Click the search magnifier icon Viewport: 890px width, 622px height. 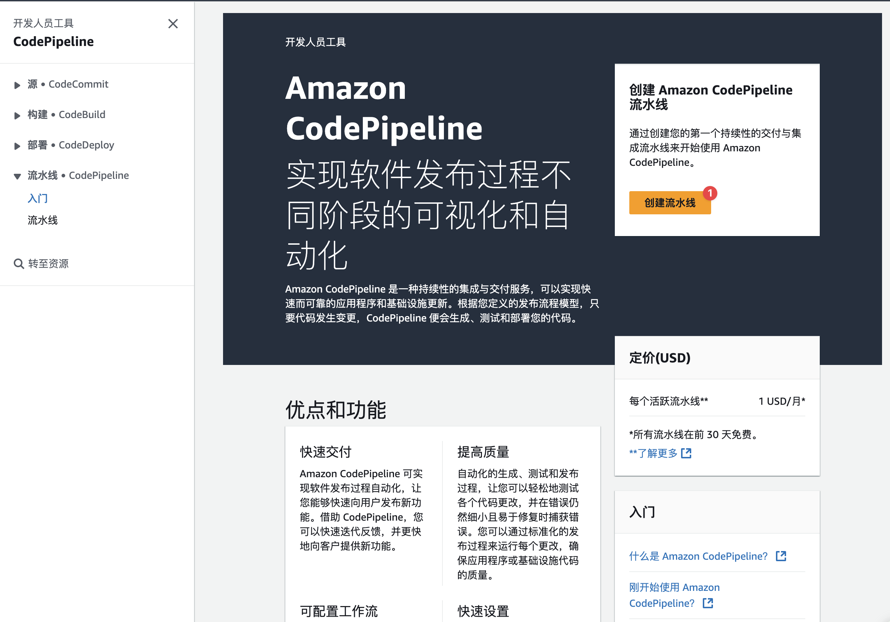pyautogui.click(x=18, y=264)
